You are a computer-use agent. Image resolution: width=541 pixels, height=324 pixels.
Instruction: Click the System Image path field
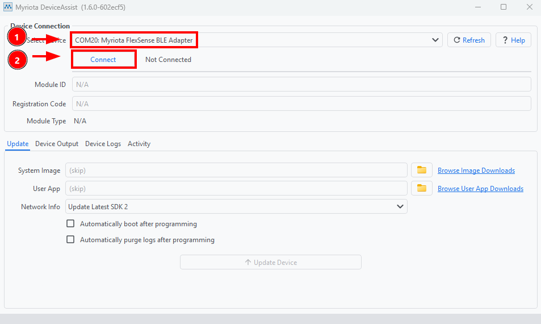coord(236,171)
